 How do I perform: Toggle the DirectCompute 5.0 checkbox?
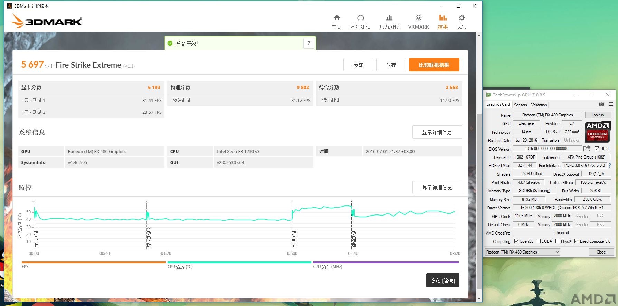click(577, 241)
